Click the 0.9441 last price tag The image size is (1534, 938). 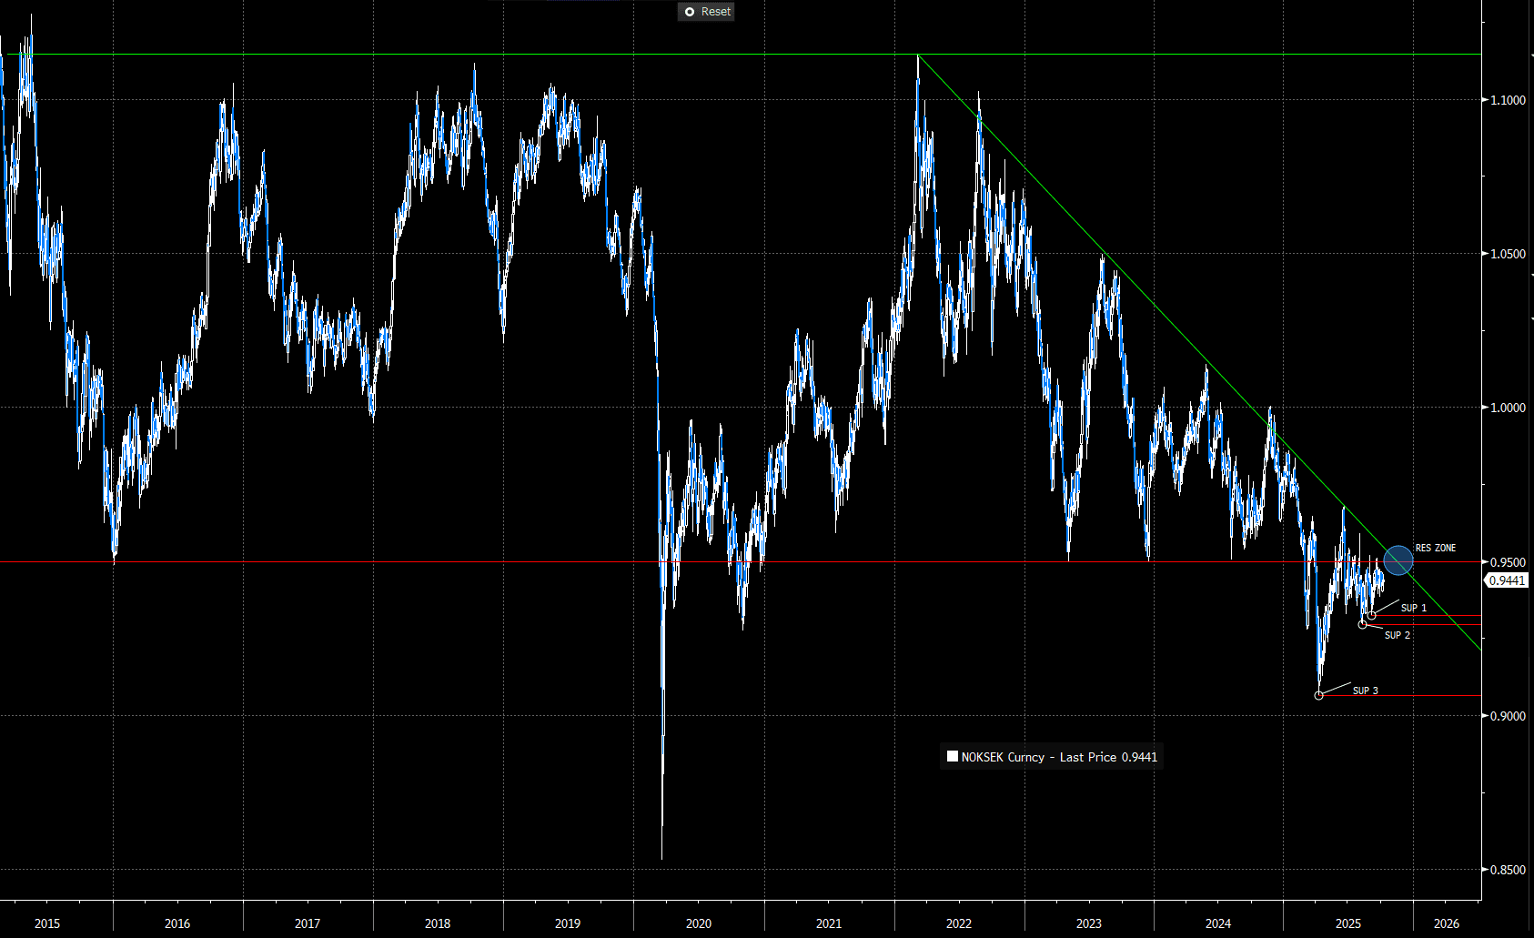coord(1507,580)
